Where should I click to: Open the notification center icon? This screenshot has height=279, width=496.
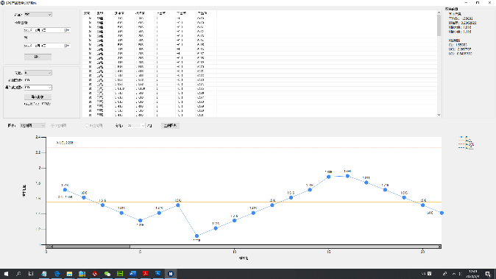pos(489,274)
